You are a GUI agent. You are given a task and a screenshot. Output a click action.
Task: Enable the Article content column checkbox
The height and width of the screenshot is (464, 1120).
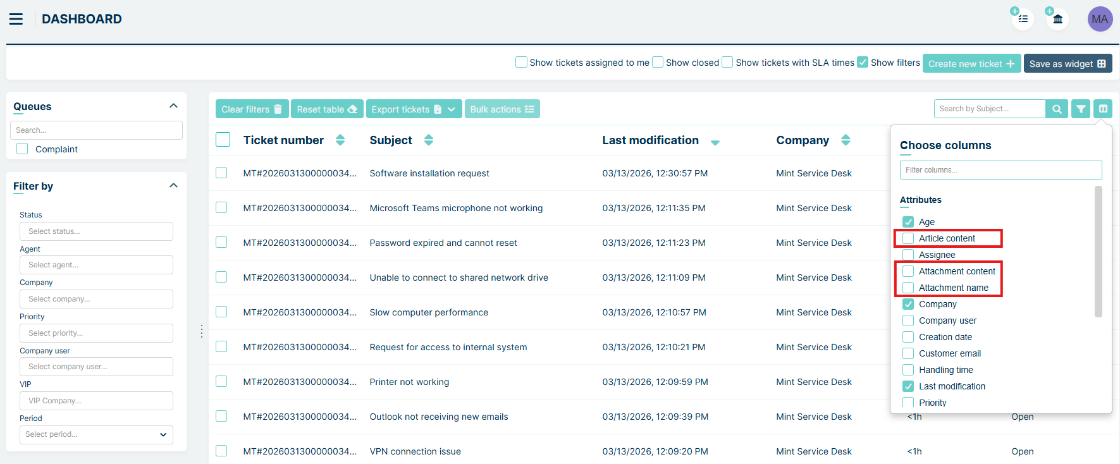point(908,238)
